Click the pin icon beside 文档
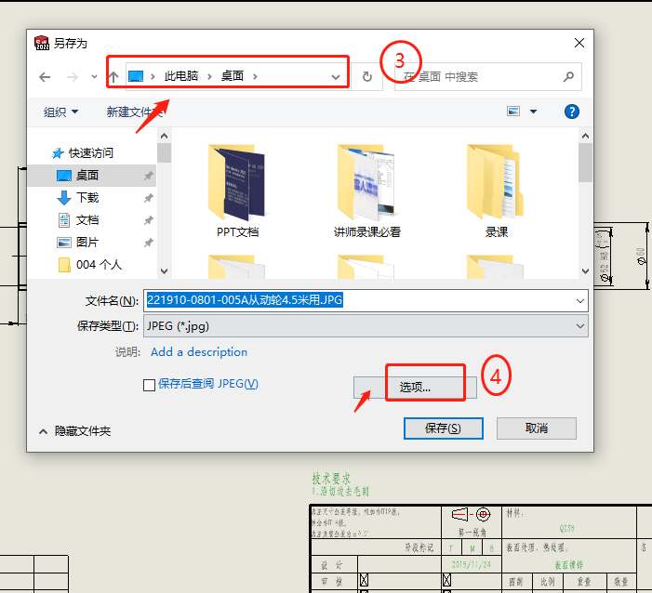 pos(149,220)
